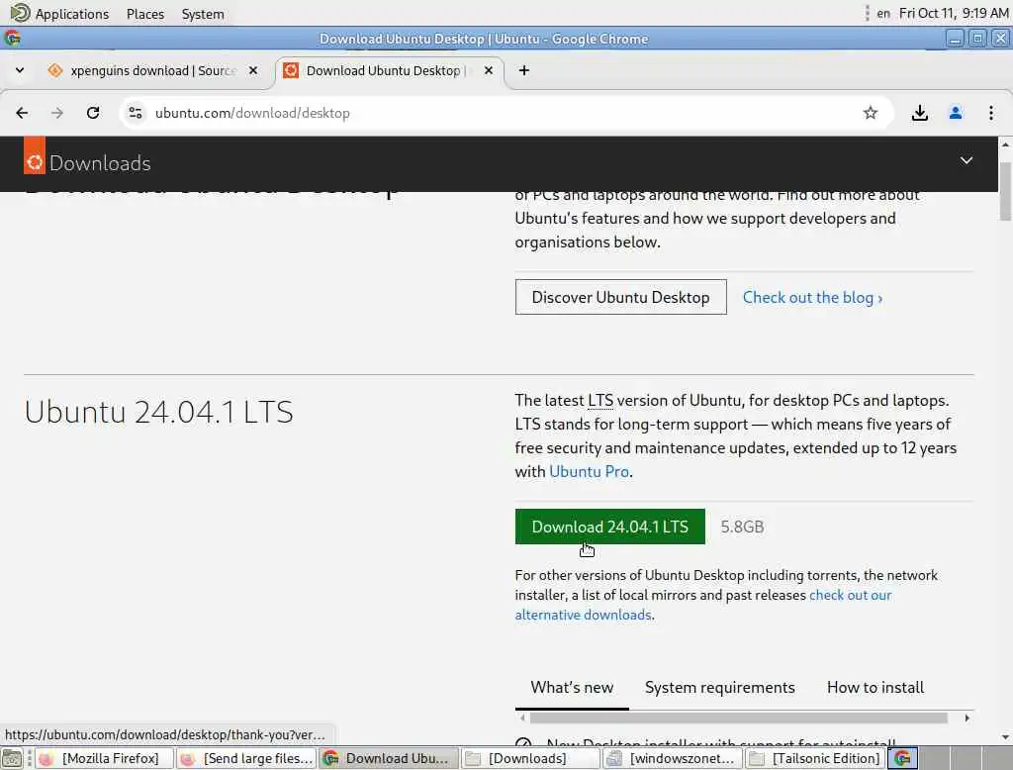Click the en keyboard layout indicator
The width and height of the screenshot is (1013, 770).
click(x=883, y=14)
